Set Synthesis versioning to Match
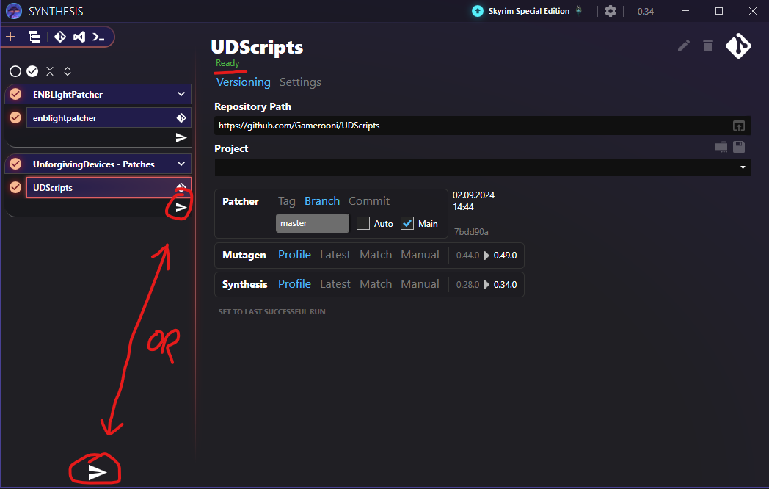This screenshot has height=489, width=769. 376,284
